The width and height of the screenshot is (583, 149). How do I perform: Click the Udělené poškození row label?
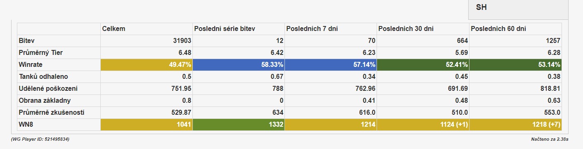[48, 89]
